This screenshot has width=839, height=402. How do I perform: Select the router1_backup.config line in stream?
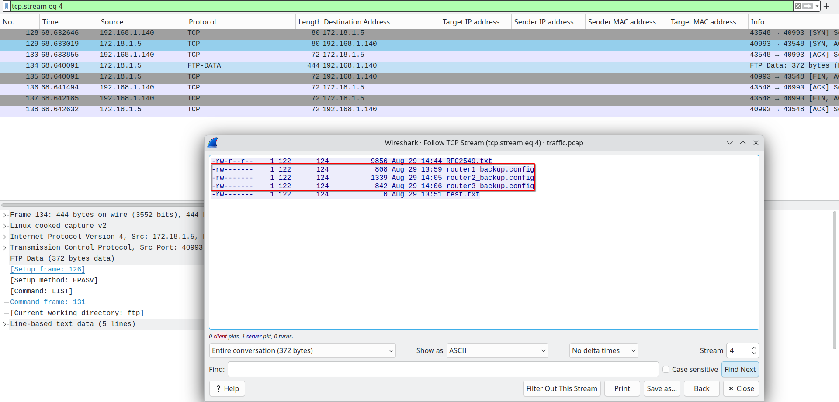pos(373,169)
